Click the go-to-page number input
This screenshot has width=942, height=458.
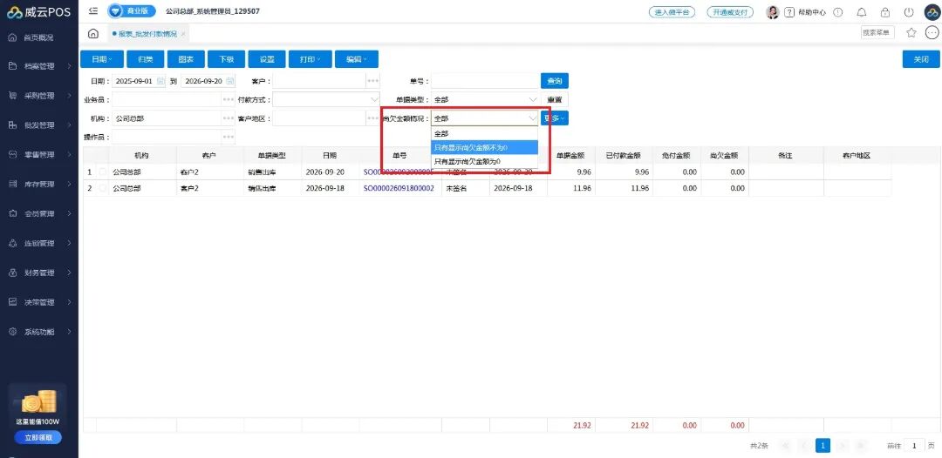pos(914,446)
